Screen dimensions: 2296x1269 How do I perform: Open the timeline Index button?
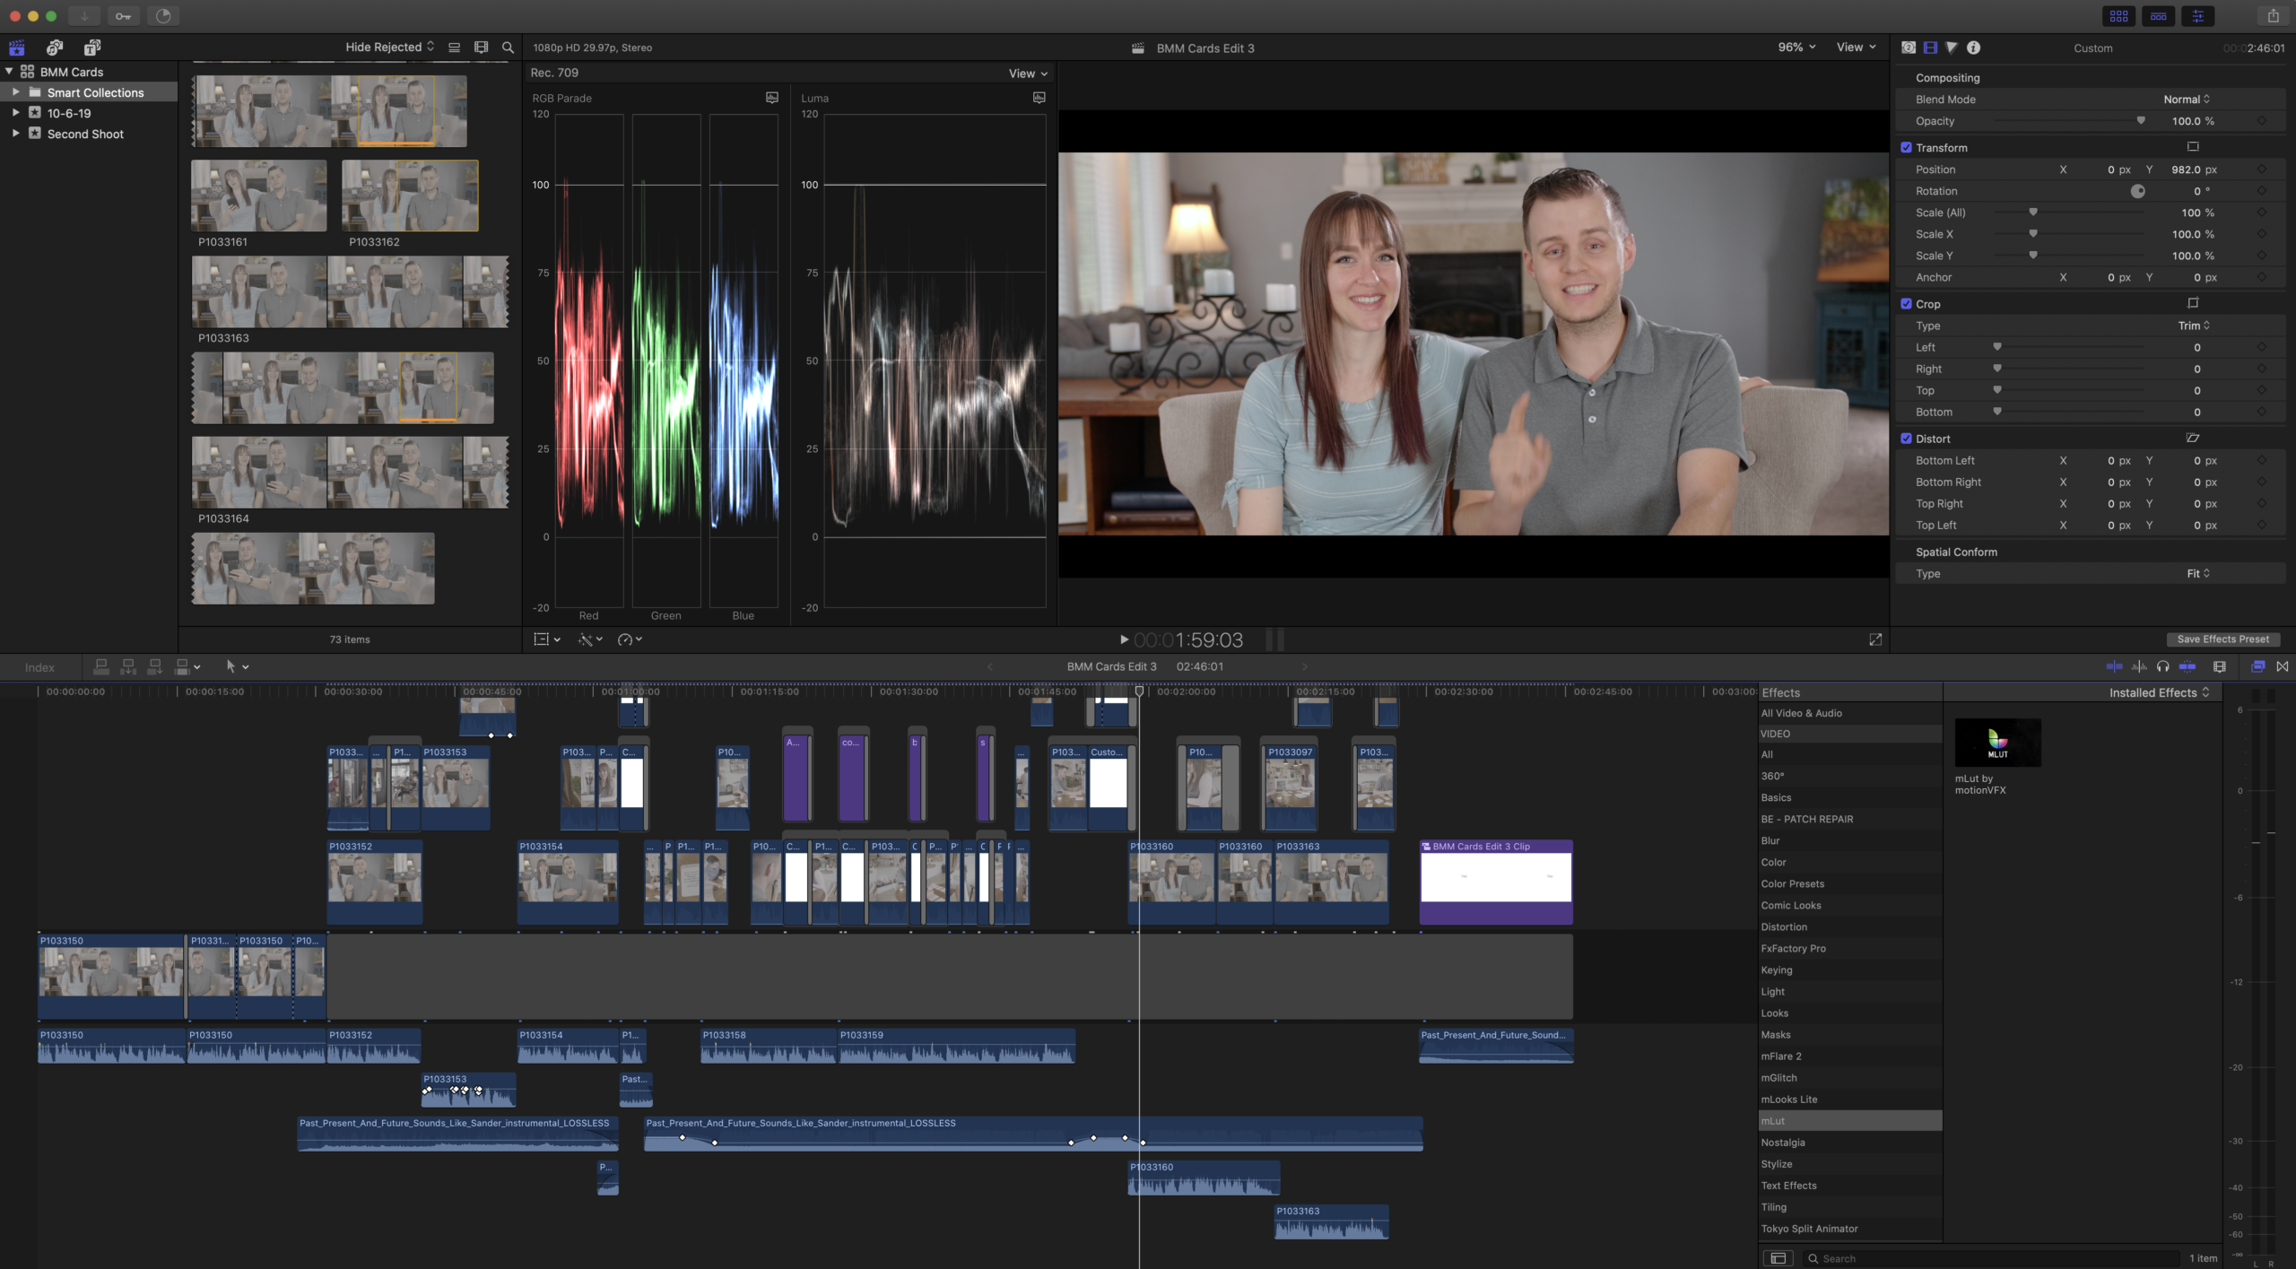39,667
